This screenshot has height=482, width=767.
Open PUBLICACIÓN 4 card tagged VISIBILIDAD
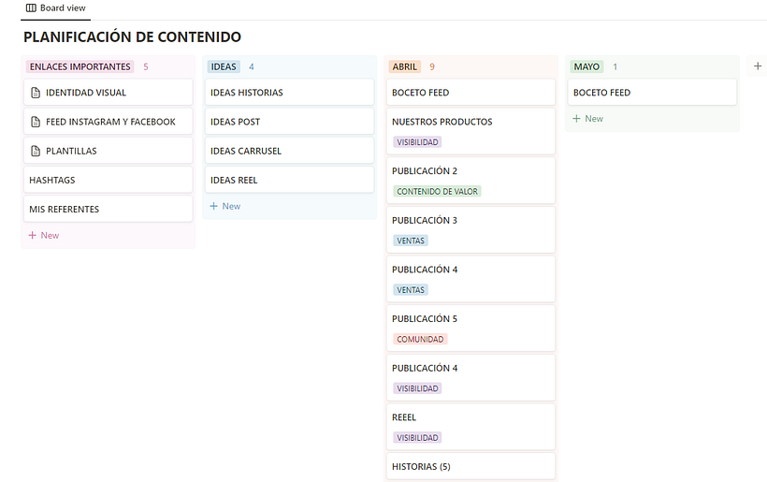pyautogui.click(x=471, y=378)
